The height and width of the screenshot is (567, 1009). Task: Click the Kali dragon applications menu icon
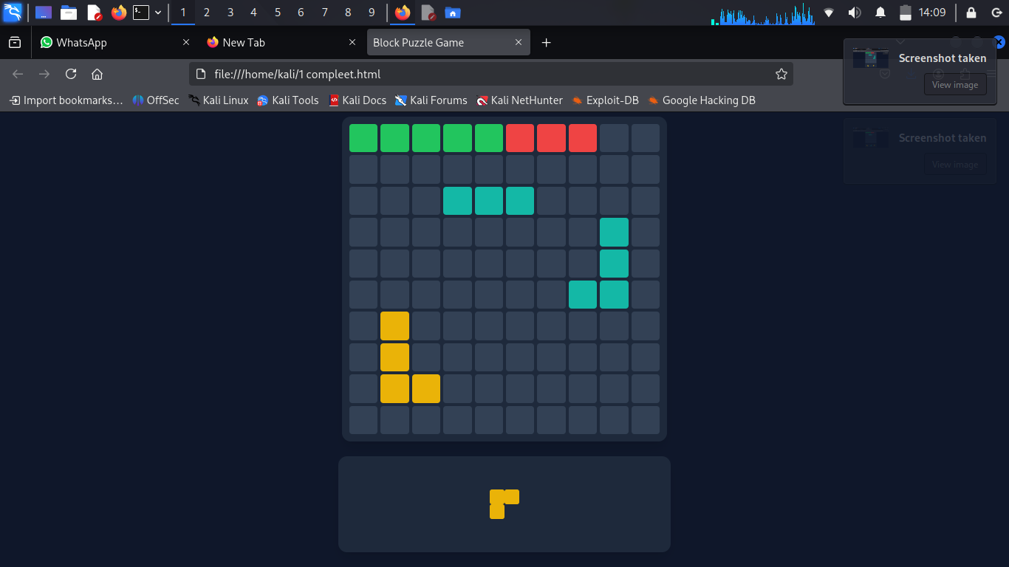click(x=13, y=13)
